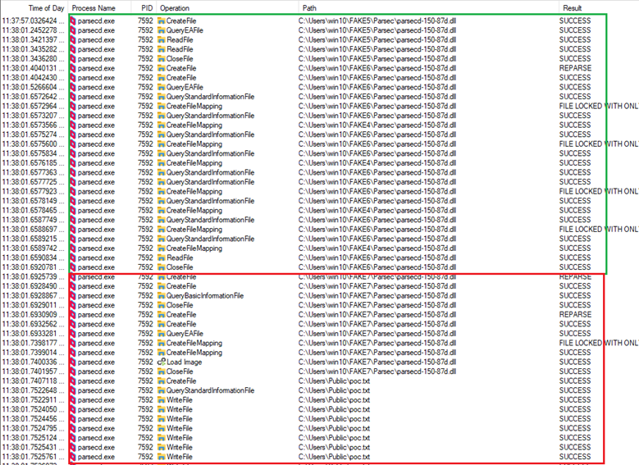
Task: Click the QueryBasicInformationFile operation icon
Action: click(162, 295)
